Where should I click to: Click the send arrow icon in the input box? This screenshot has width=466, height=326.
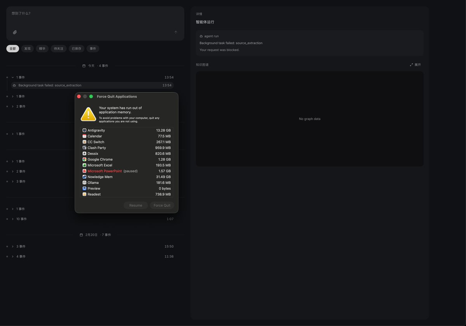[x=176, y=32]
